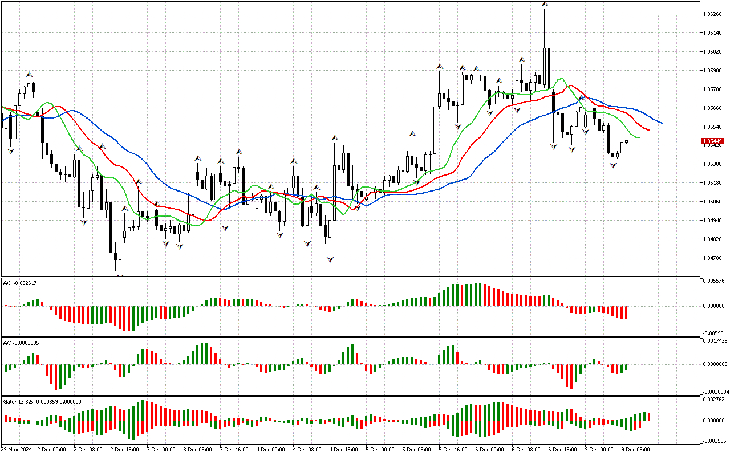Click the 1.06140 price scale value
Image resolution: width=730 pixels, height=456 pixels.
pyautogui.click(x=713, y=33)
